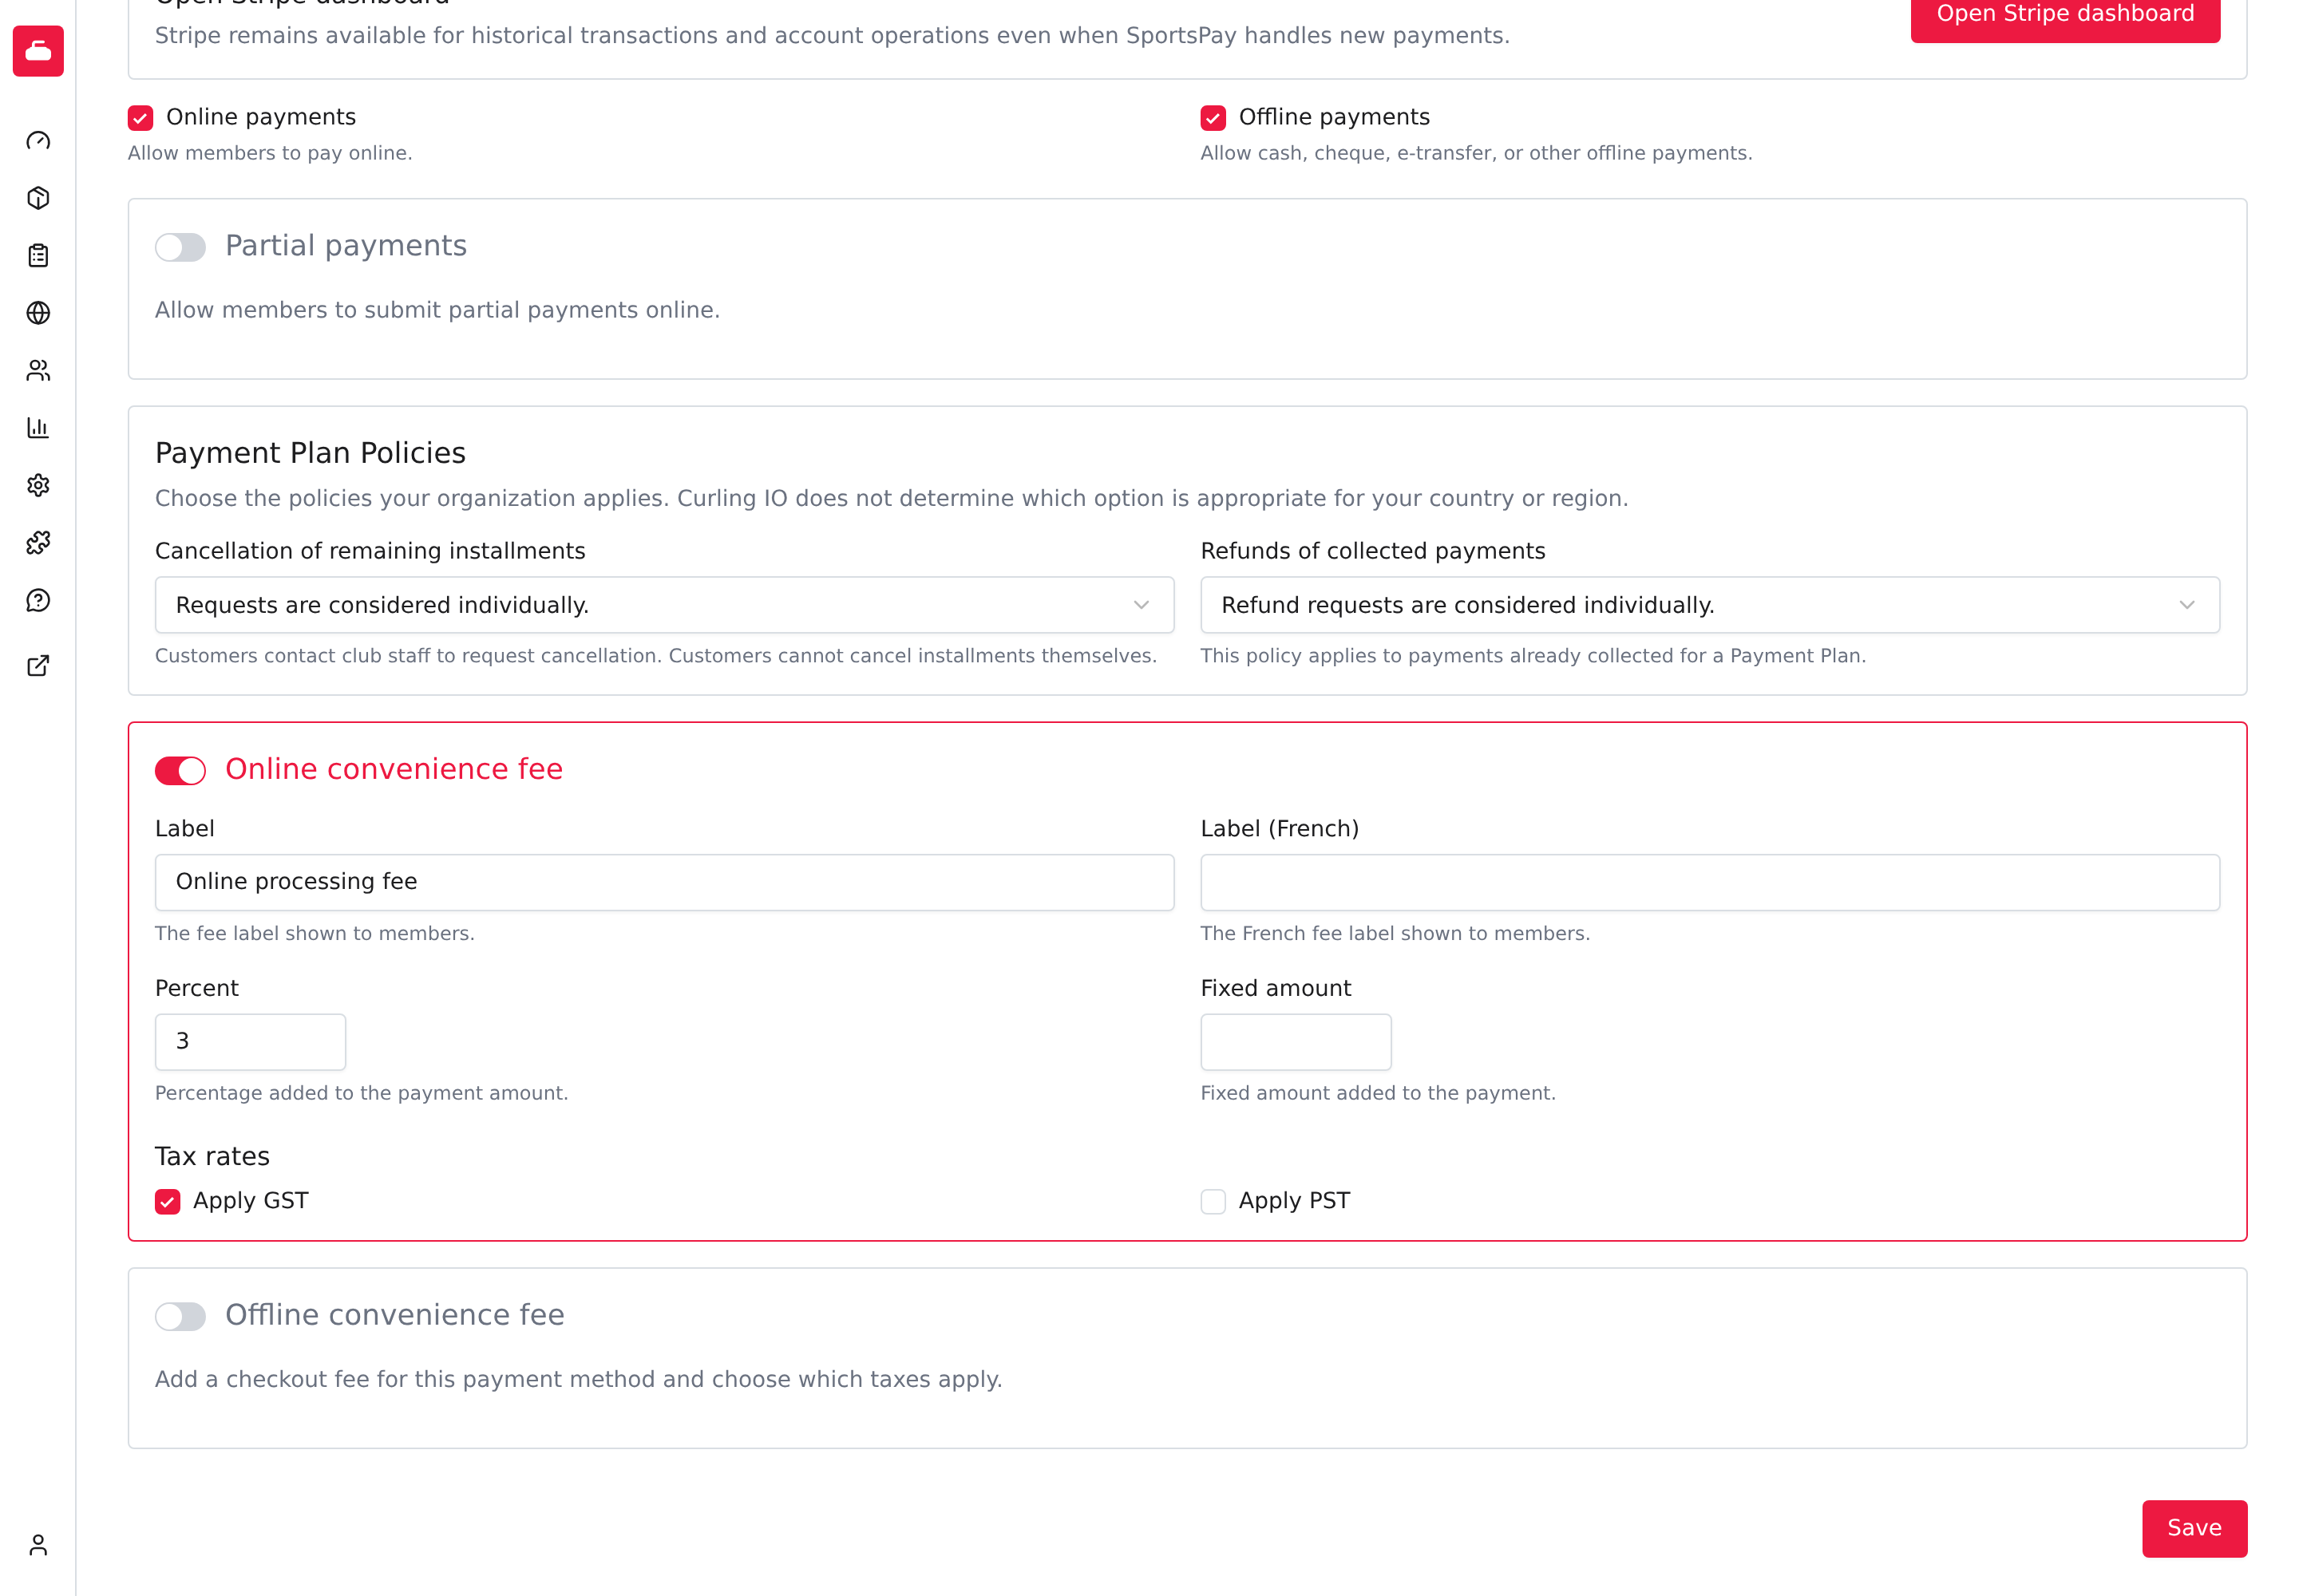The width and height of the screenshot is (2299, 1596).
Task: Open Cancellation of remaining installments dropdown
Action: (664, 605)
